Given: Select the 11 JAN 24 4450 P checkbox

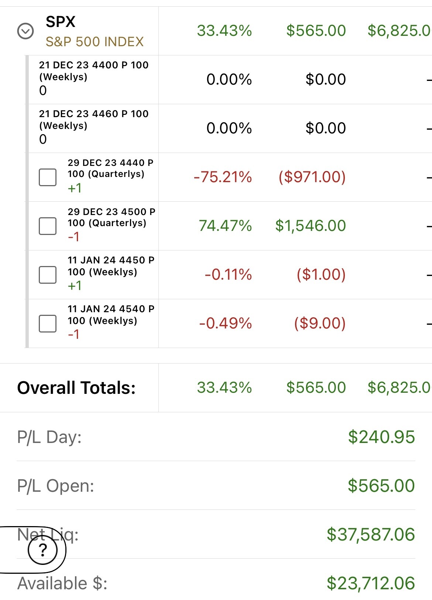Looking at the screenshot, I should [x=48, y=275].
